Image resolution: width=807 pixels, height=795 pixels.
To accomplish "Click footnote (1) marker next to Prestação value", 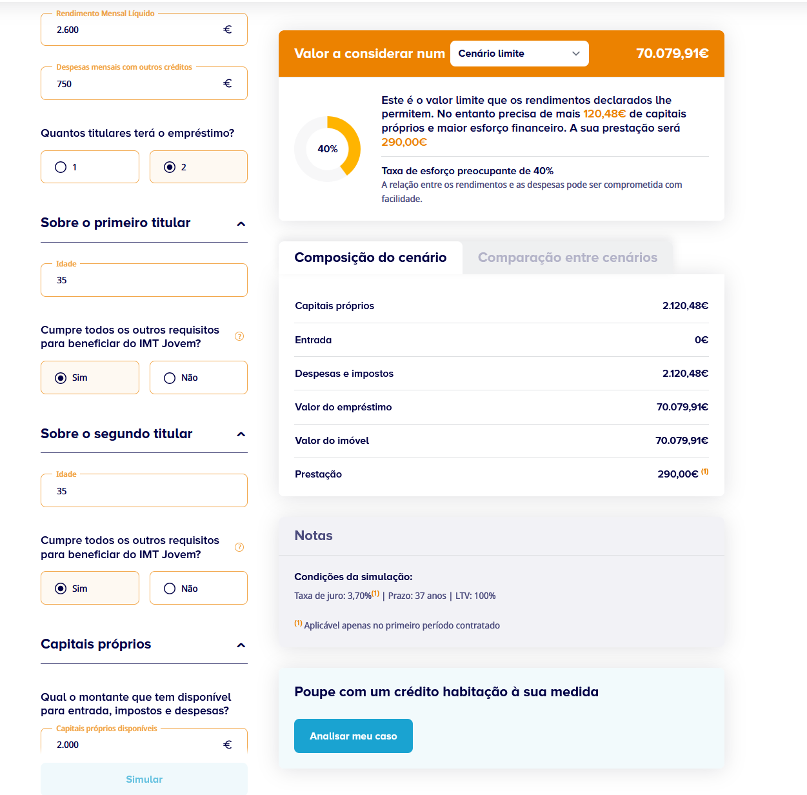I will (x=705, y=471).
